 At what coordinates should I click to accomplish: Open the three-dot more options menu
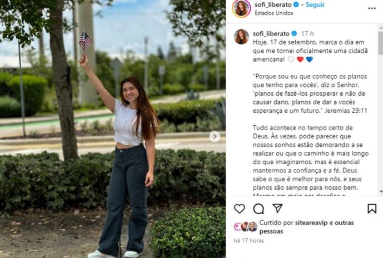click(372, 8)
